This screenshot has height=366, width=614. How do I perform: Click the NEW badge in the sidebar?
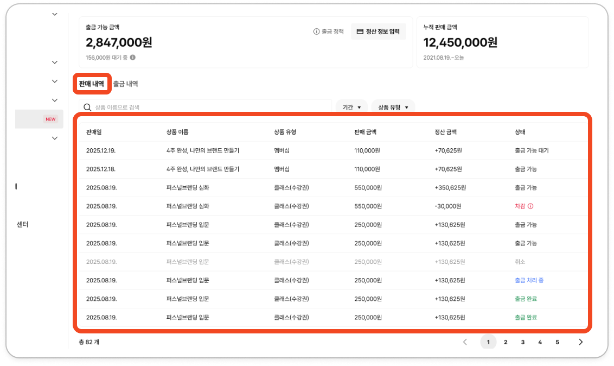[50, 119]
